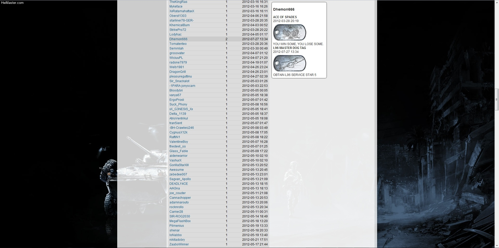Open player Pilmenius link
The image size is (499, 248).
[x=176, y=226]
